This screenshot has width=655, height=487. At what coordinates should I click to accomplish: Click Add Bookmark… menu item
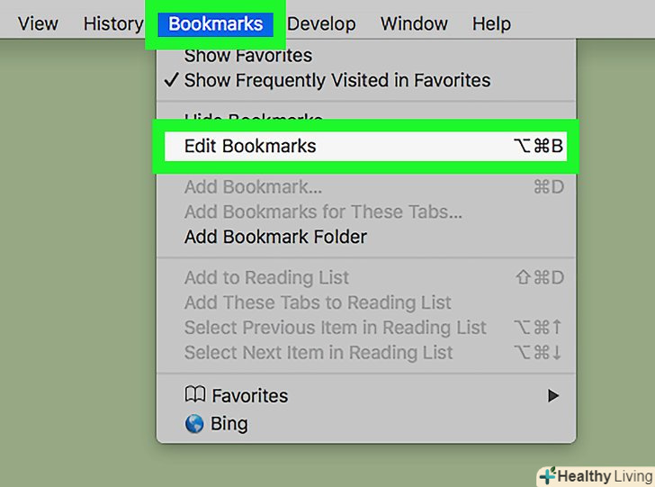tap(253, 188)
